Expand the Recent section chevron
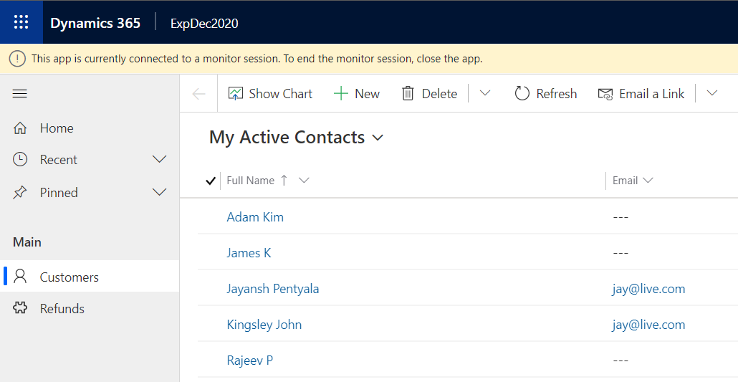The width and height of the screenshot is (738, 382). 160,159
